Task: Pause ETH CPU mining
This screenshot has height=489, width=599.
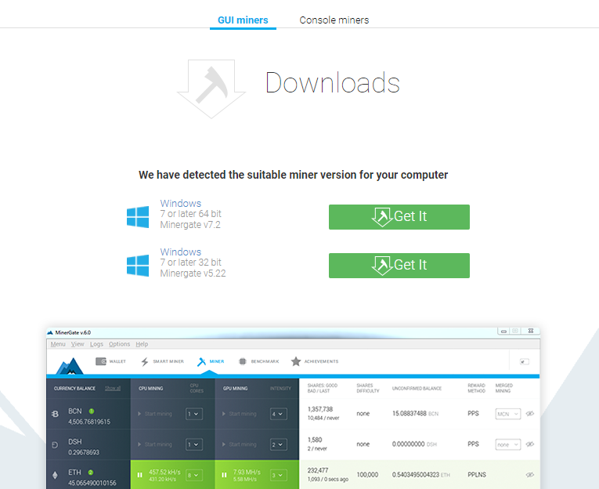Action: click(x=140, y=475)
